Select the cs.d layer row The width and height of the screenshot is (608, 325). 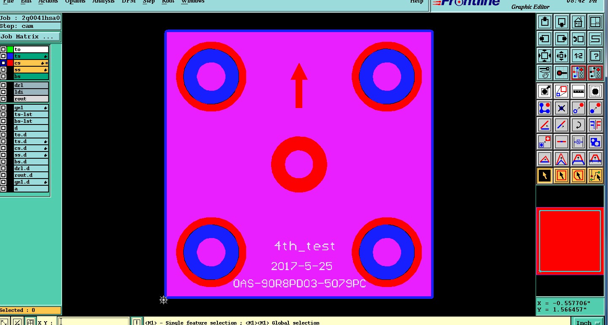tap(31, 148)
